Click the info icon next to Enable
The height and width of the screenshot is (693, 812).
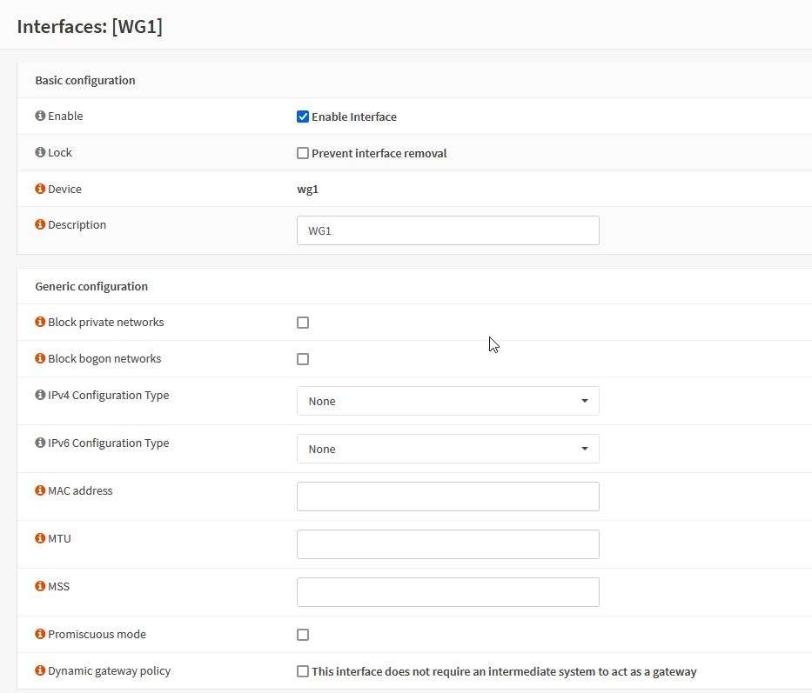pyautogui.click(x=38, y=116)
